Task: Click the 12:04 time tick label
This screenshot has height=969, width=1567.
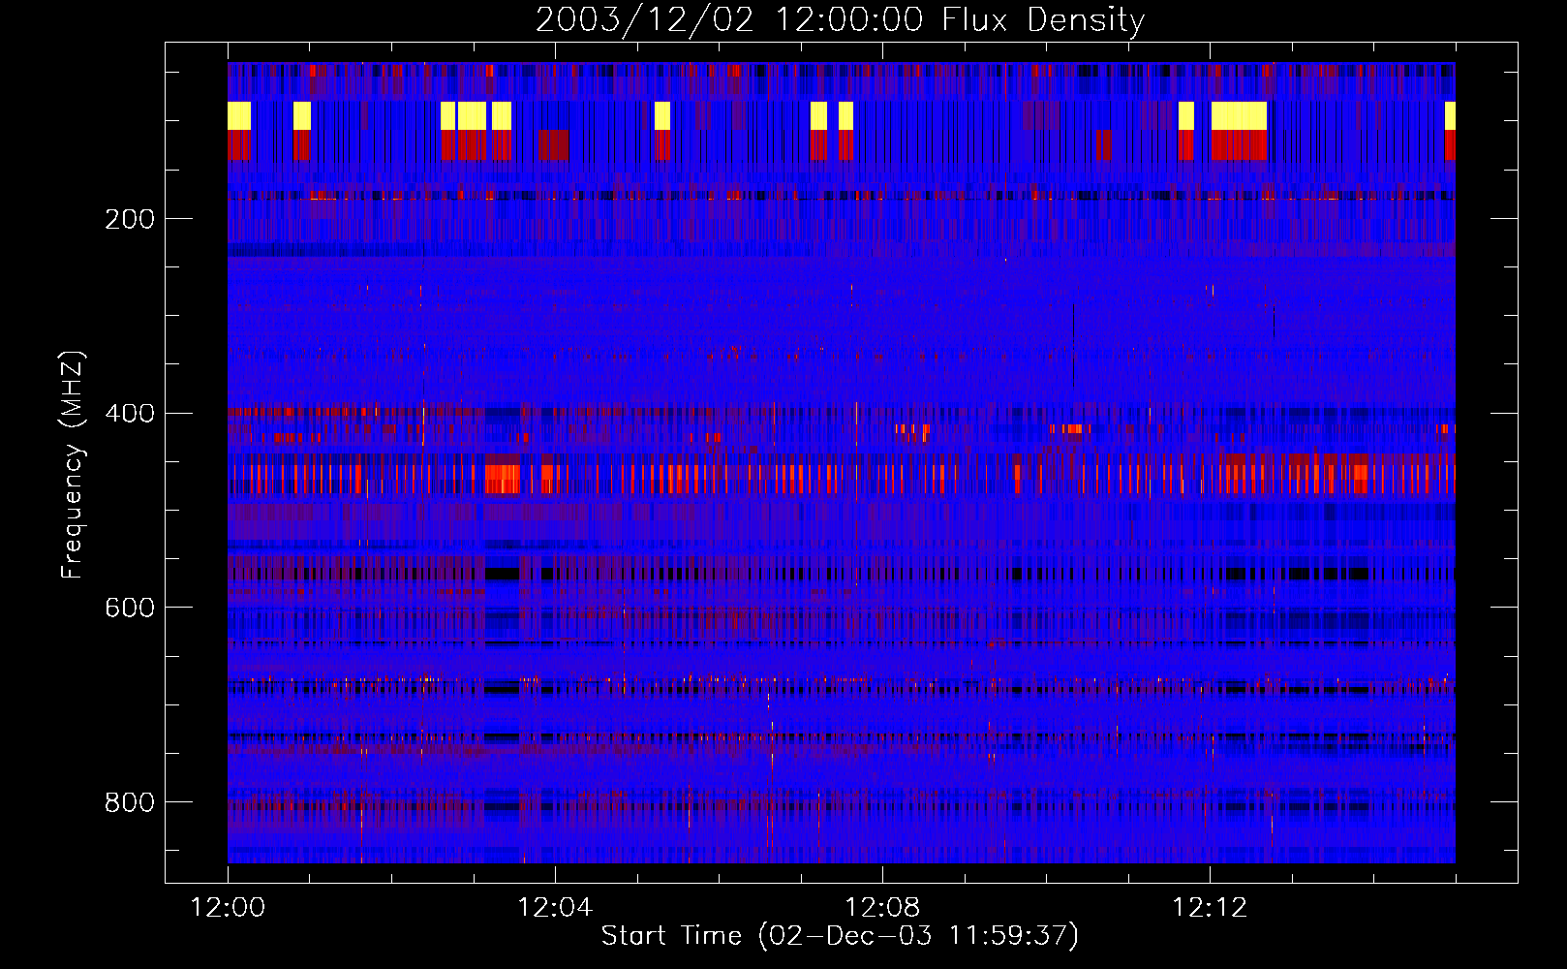Action: pos(555,907)
